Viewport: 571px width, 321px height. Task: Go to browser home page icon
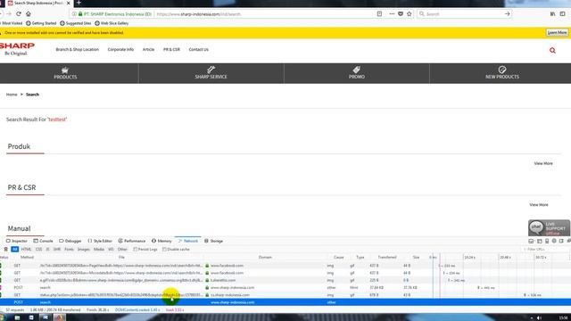28,14
